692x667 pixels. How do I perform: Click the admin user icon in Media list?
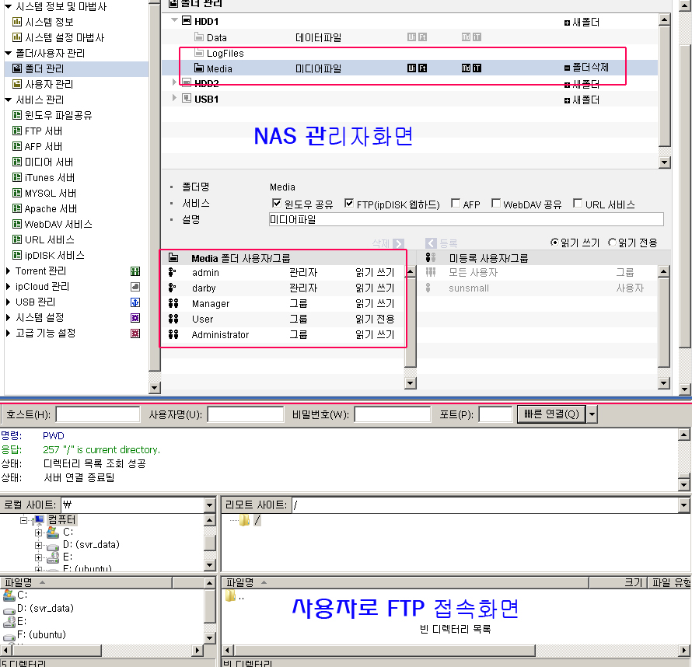[173, 273]
